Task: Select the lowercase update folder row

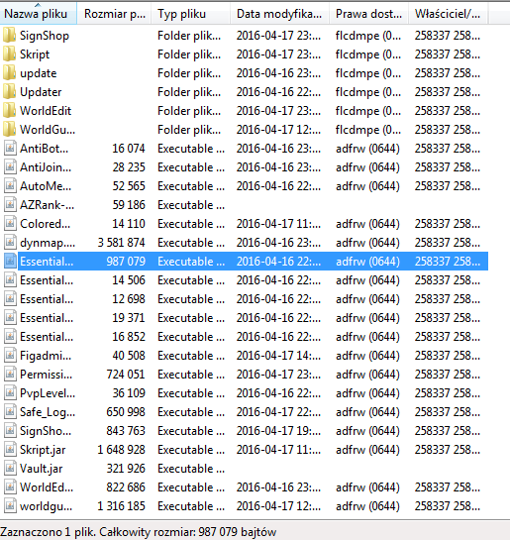Action: tap(244, 73)
